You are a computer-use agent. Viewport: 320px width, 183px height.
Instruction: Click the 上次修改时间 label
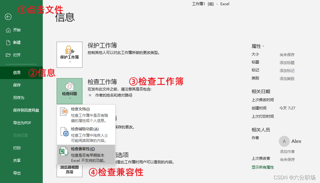point(263,100)
